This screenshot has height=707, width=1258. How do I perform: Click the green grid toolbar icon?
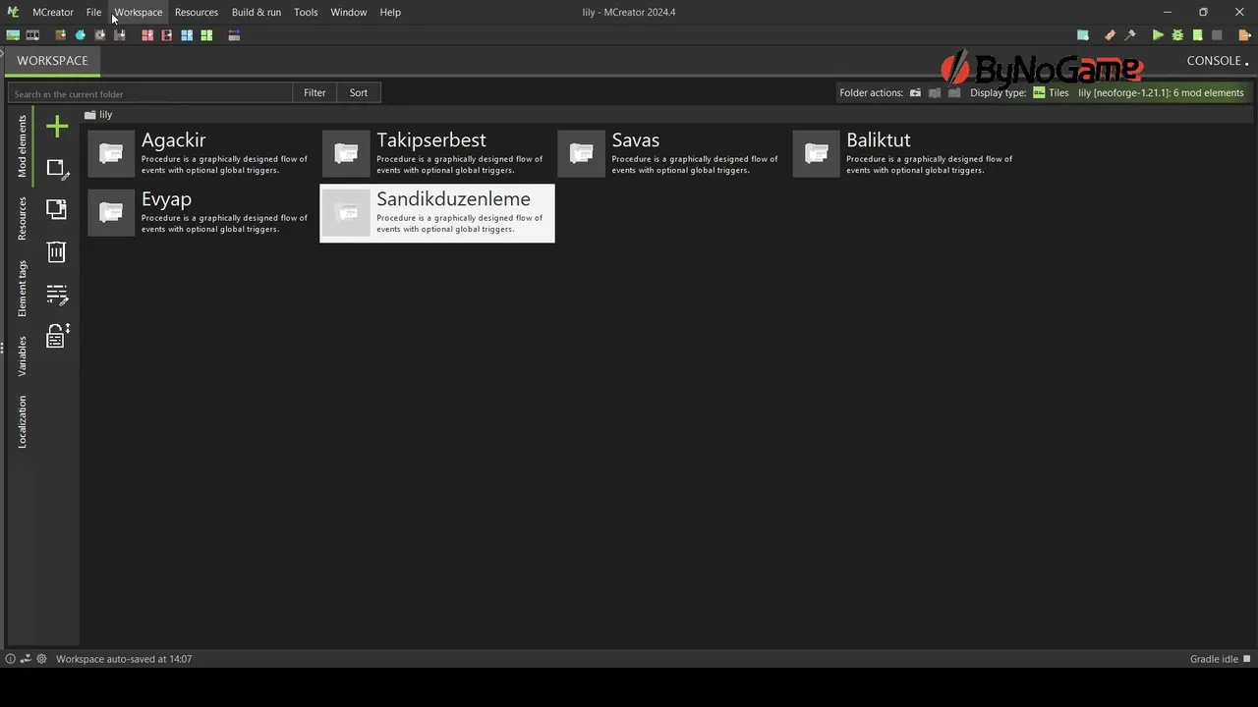[x=206, y=35]
